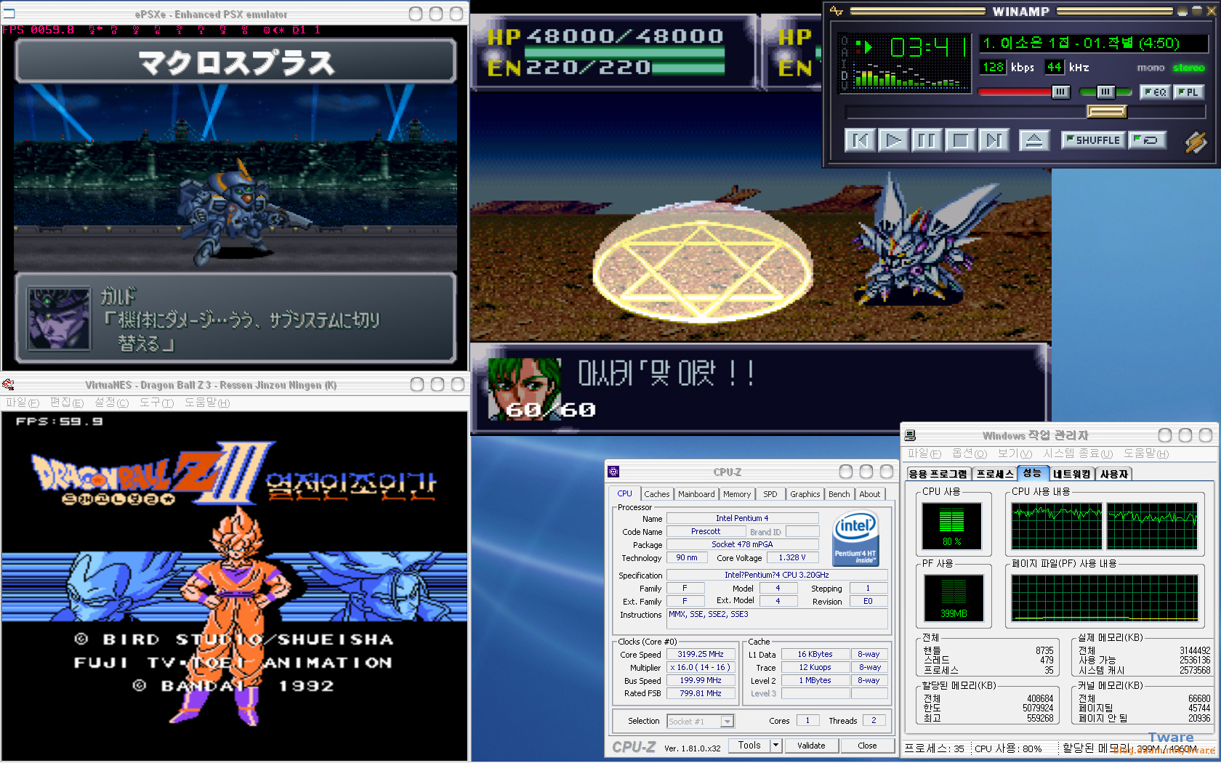Click Task Manager PF usage 399MB gauge
Screen dimensions: 1221x763
954,598
